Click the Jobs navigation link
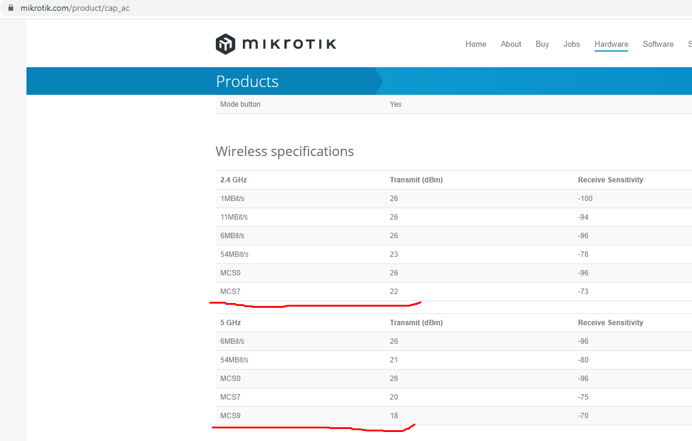The width and height of the screenshot is (692, 441). pyautogui.click(x=571, y=44)
